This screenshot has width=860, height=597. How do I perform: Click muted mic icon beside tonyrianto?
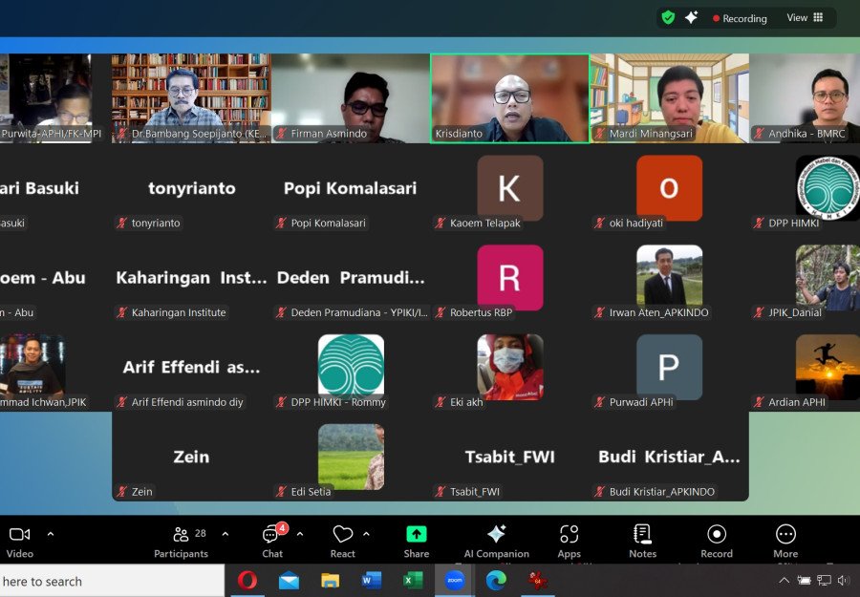[x=121, y=223]
